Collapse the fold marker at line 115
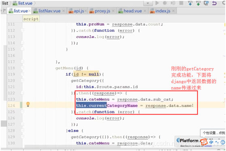Screen dimensions: 226x151 pos(22,49)
